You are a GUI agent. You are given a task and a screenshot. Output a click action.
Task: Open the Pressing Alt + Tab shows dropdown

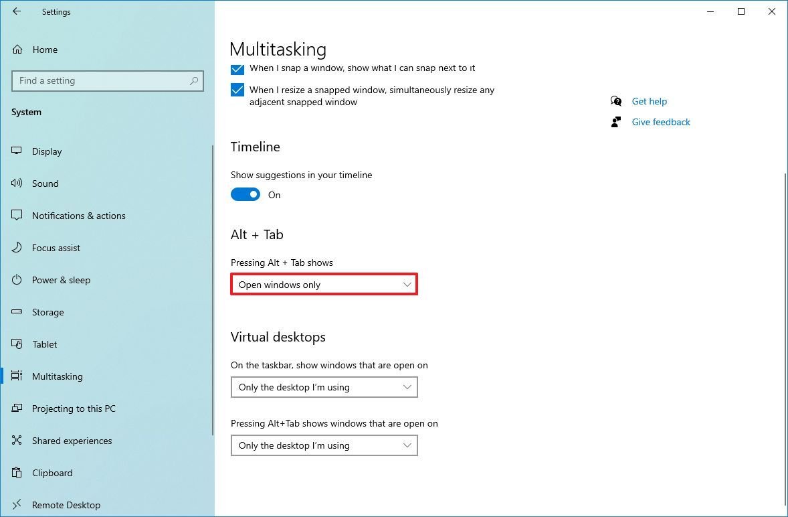click(x=324, y=284)
